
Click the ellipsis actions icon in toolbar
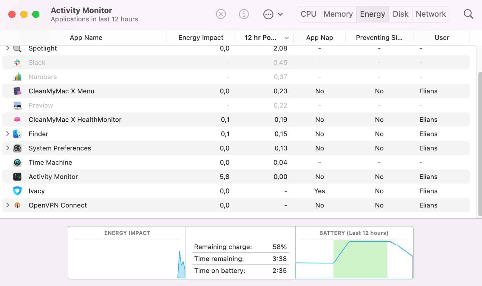pos(268,14)
